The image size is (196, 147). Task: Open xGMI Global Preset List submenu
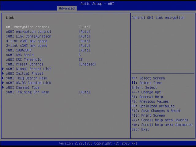coord(28,69)
